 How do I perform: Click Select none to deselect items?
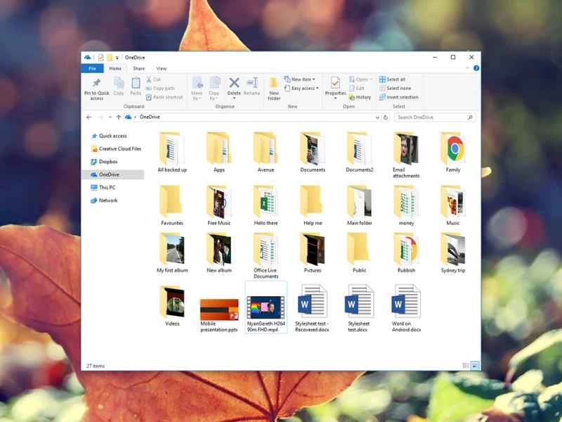396,88
